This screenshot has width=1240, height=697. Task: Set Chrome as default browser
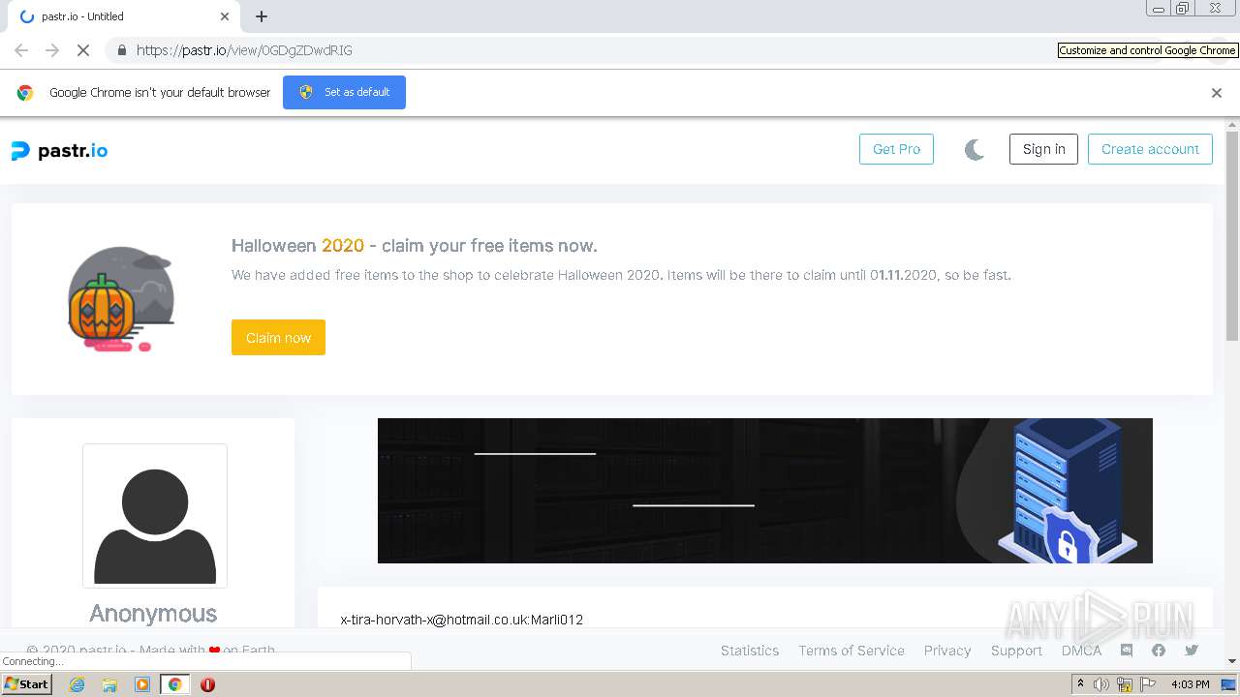[x=344, y=92]
